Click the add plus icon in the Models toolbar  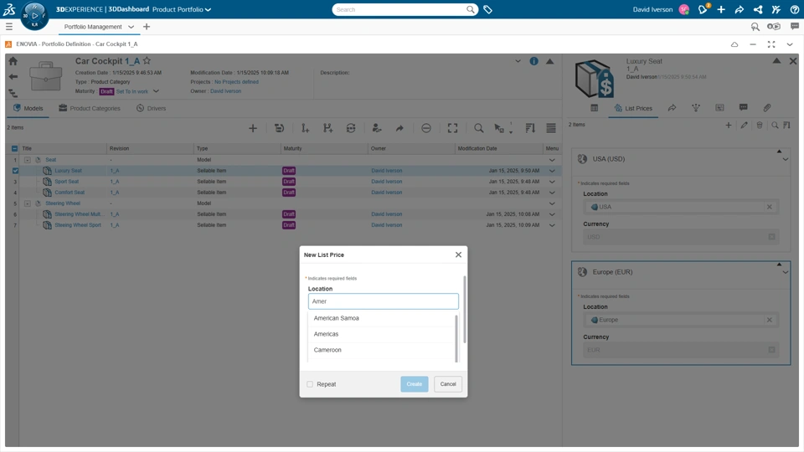click(x=253, y=128)
